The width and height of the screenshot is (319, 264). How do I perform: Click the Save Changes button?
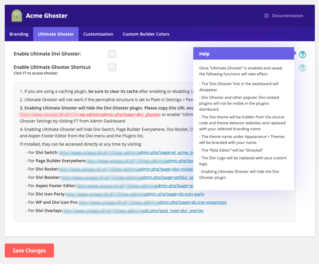29,250
